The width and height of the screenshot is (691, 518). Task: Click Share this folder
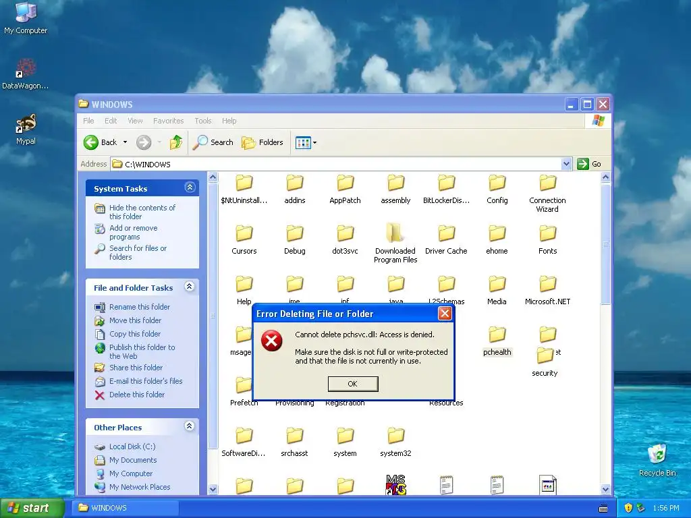(136, 368)
